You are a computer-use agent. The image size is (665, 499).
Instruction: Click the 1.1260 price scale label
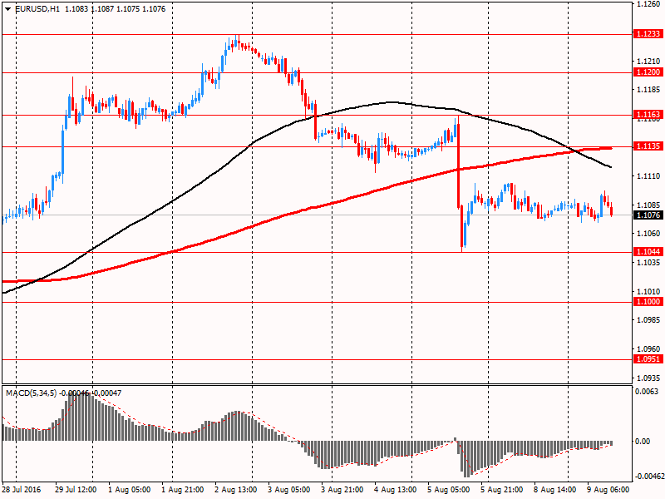click(x=648, y=5)
